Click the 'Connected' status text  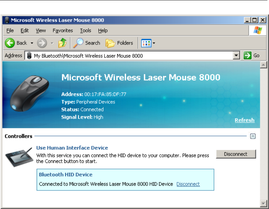coord(92,109)
